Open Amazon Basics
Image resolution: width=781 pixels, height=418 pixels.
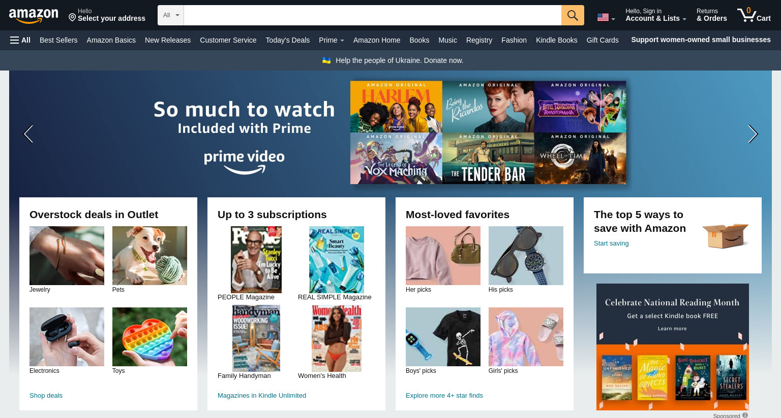111,40
